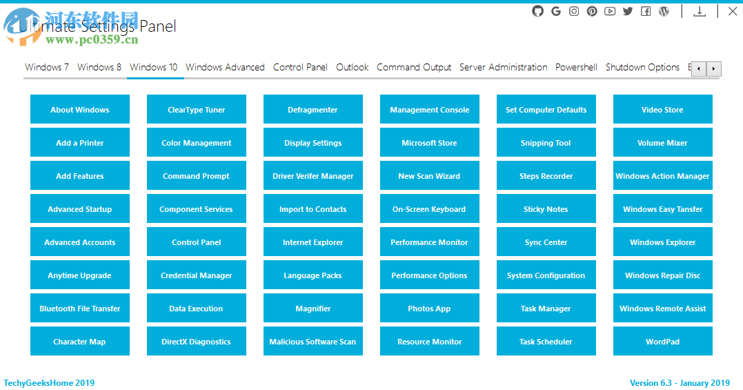Run DirectX Diagnostics
This screenshot has height=390, width=743.
[x=196, y=341]
